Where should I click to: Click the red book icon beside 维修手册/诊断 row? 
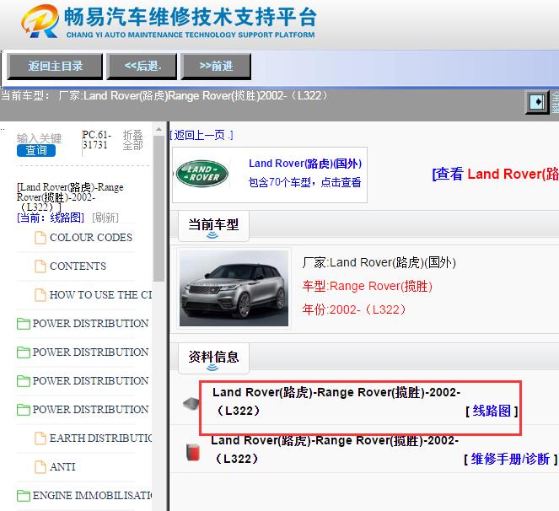point(193,452)
